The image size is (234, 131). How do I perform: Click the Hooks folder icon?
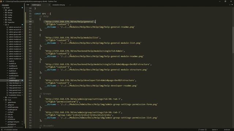point(6,20)
